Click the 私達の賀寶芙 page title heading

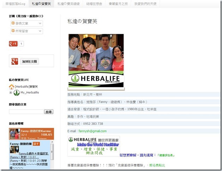[82, 22]
